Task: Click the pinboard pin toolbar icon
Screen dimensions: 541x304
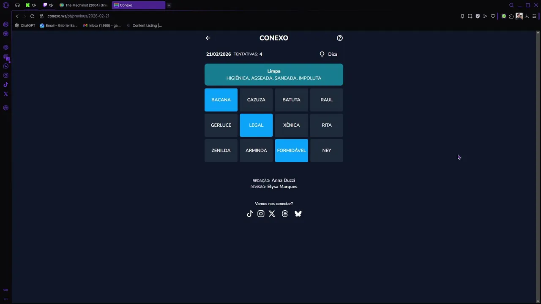Action: coord(462,16)
